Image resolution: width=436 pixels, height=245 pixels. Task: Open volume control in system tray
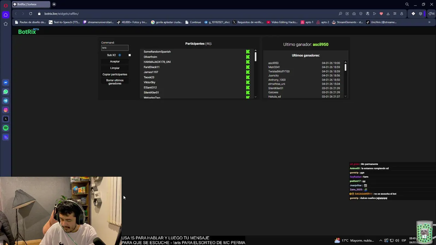pos(397,241)
